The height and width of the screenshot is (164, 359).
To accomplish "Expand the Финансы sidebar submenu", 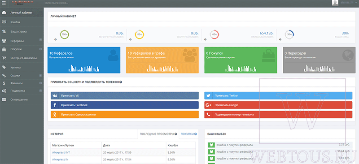I will click(40, 83).
